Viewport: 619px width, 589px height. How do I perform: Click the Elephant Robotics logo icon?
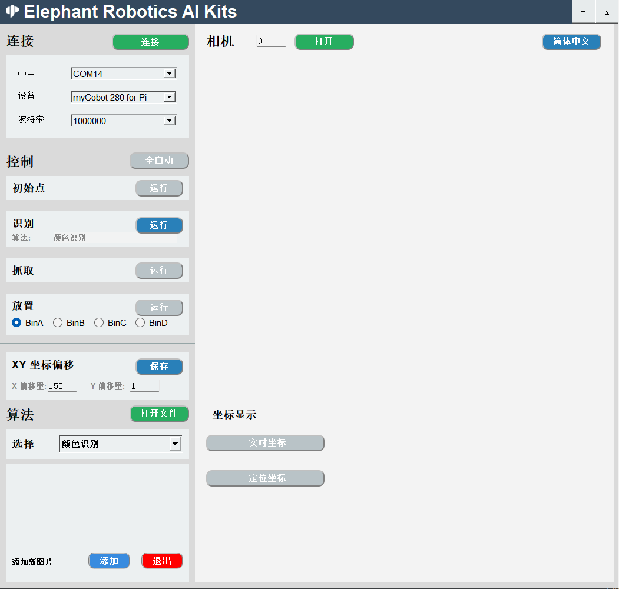coord(12,11)
